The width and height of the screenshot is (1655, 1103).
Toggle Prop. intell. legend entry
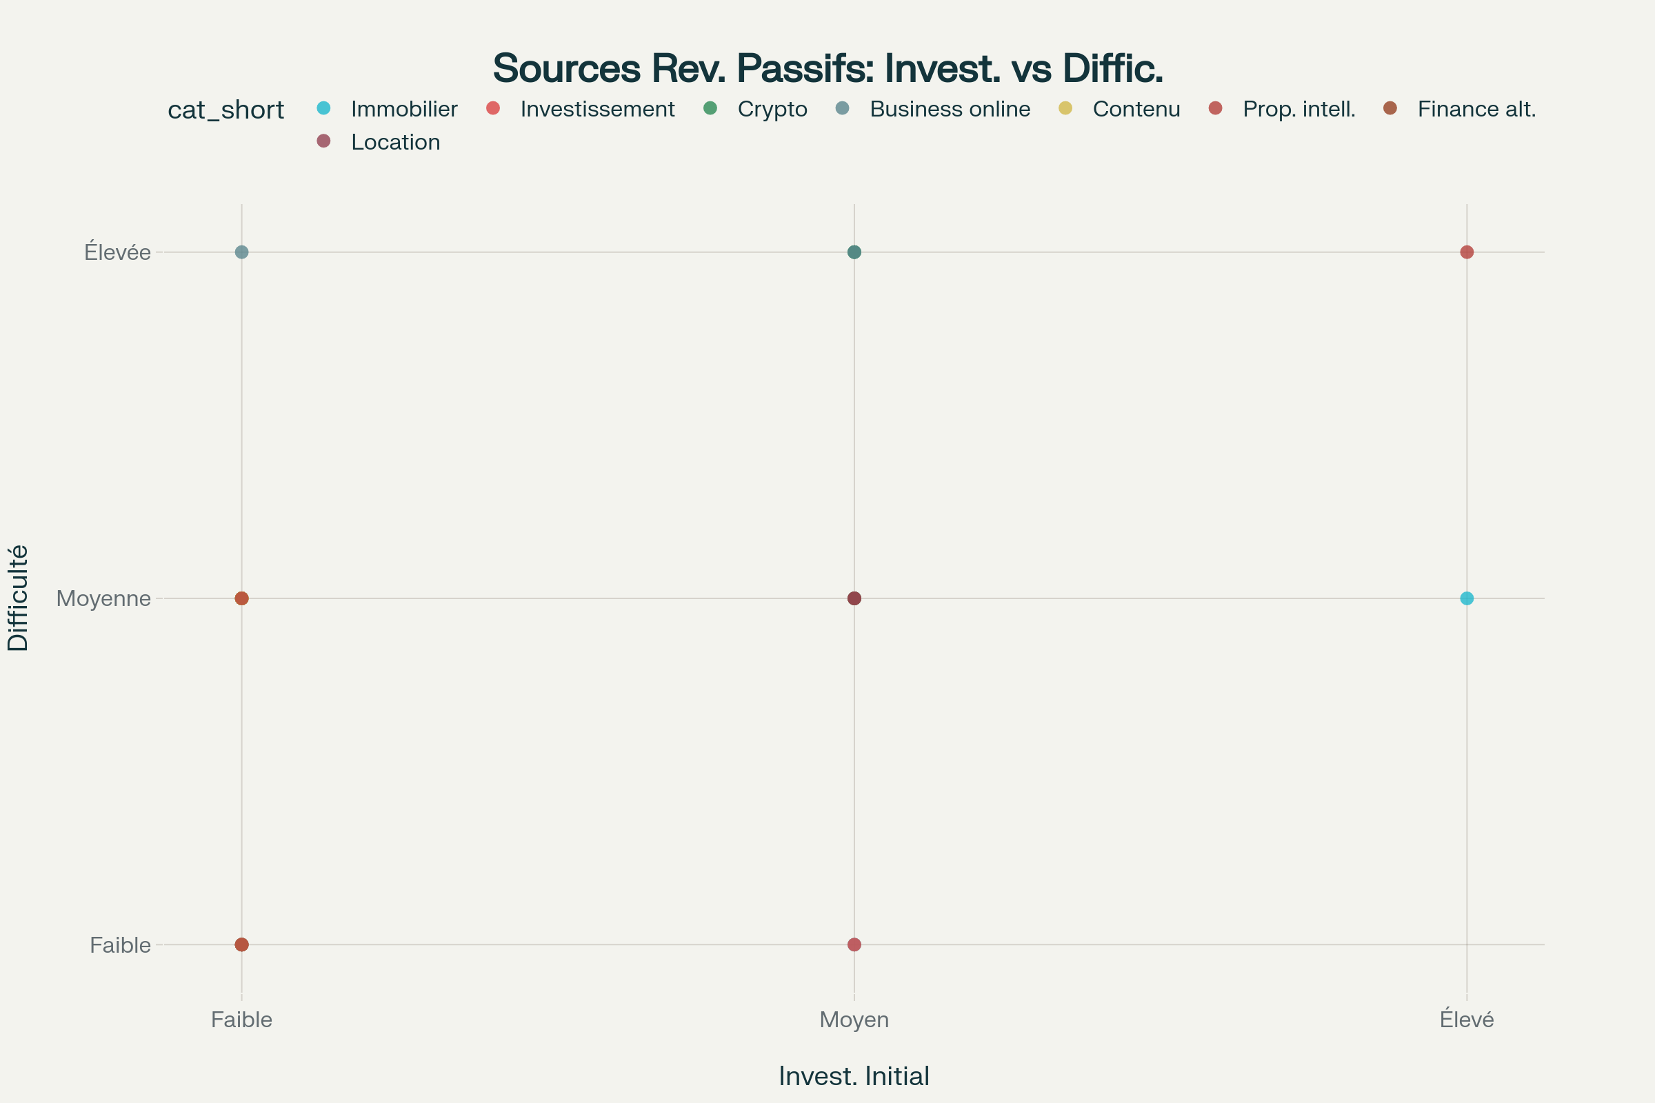1298,109
